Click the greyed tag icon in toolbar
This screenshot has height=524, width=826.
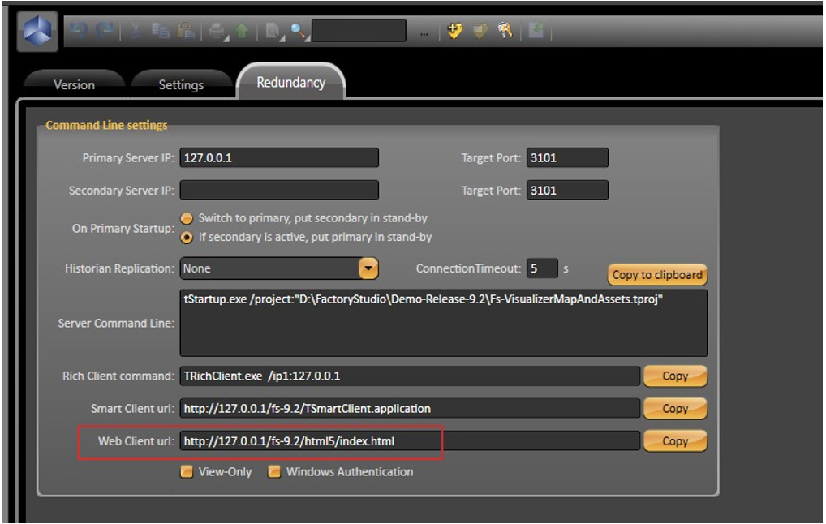pos(480,31)
